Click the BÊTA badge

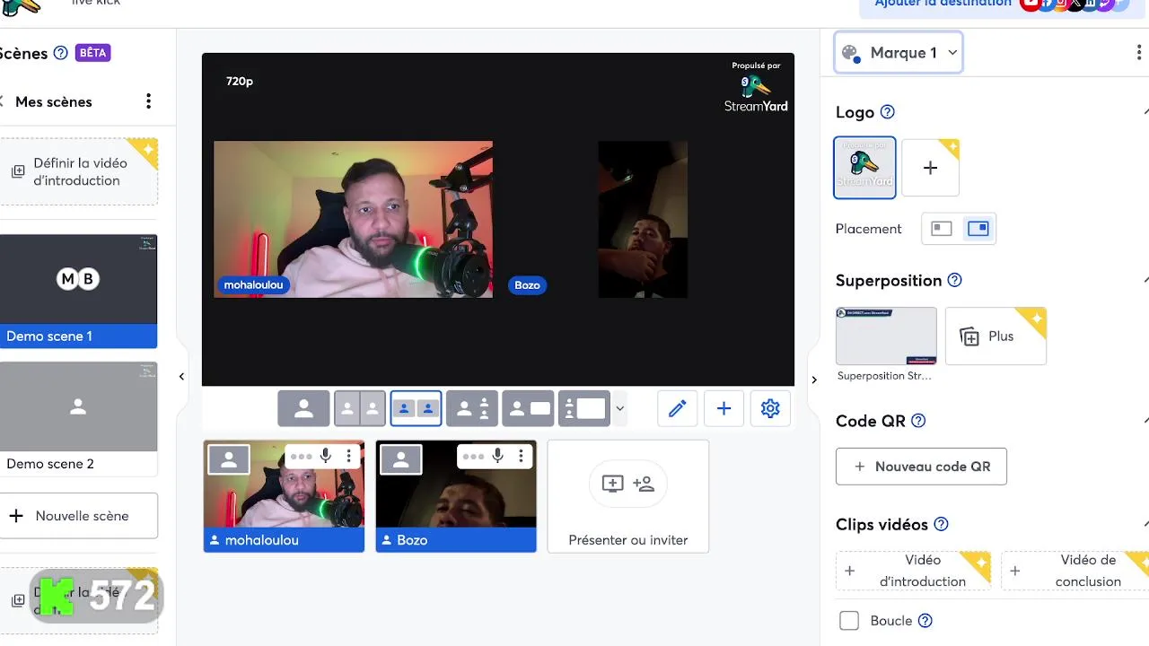pyautogui.click(x=92, y=53)
